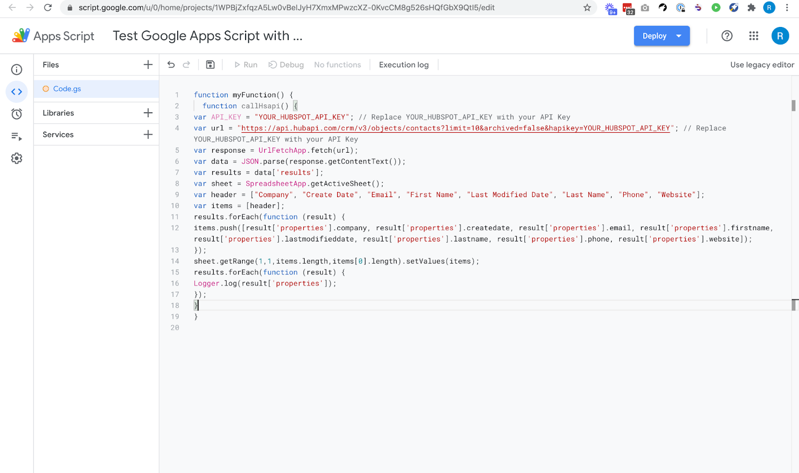Select the Code.gs file
Image resolution: width=799 pixels, height=473 pixels.
[x=96, y=89]
